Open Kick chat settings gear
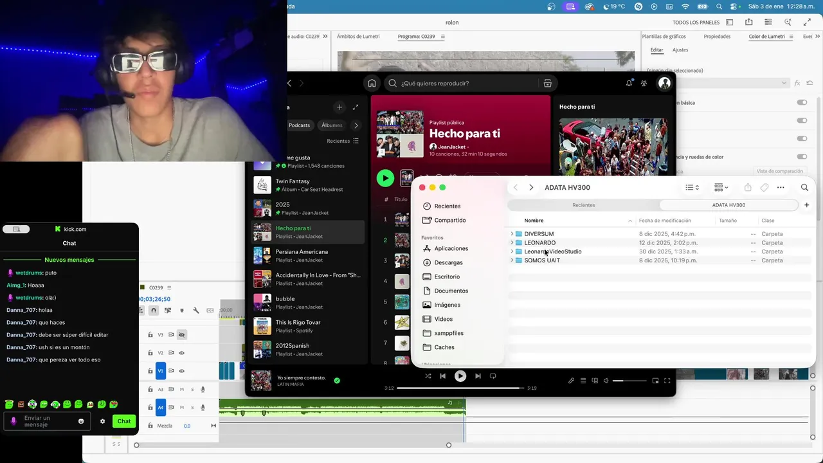 (x=102, y=421)
